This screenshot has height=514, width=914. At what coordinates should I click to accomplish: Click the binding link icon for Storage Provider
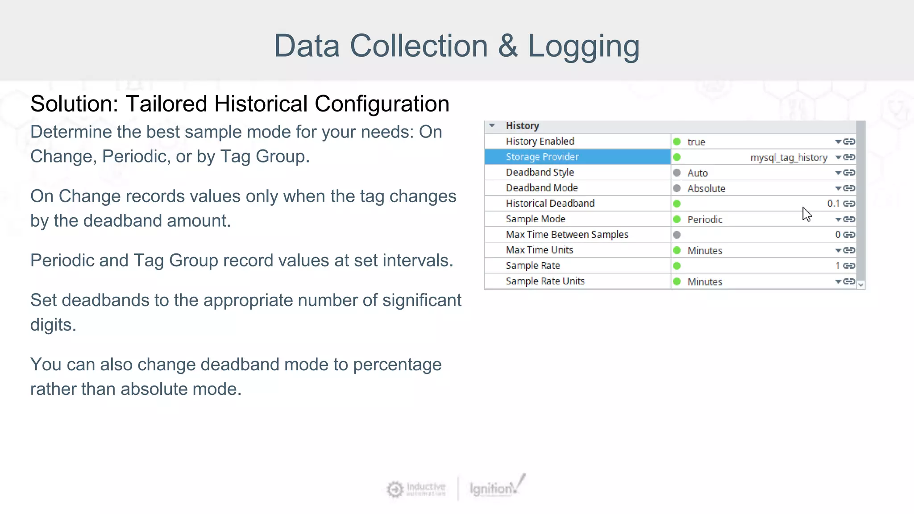(x=849, y=157)
